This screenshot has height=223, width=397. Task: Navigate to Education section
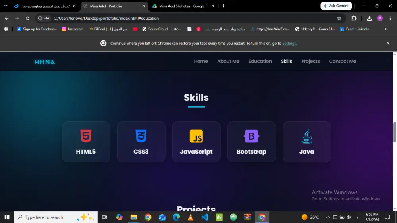coord(260,61)
